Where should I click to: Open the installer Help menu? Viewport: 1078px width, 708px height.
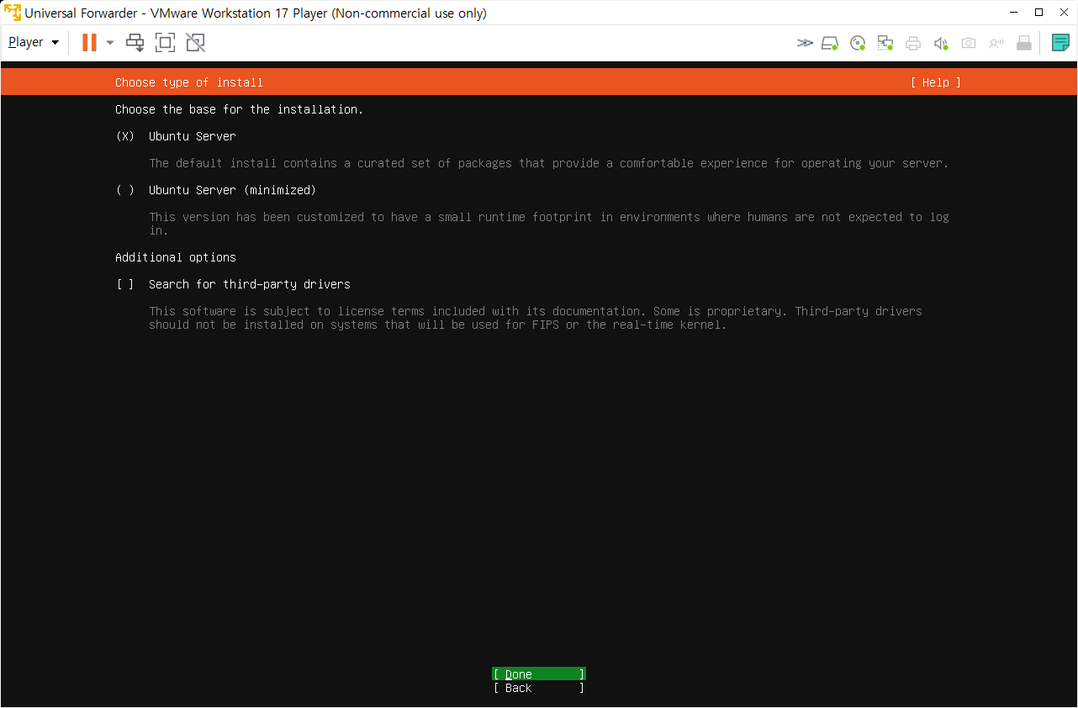click(936, 82)
